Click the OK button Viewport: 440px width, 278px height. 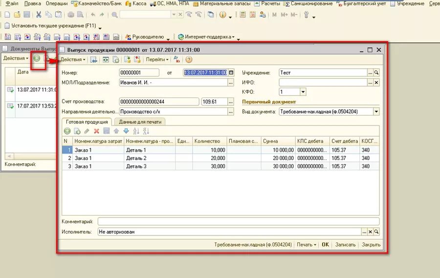pos(325,244)
